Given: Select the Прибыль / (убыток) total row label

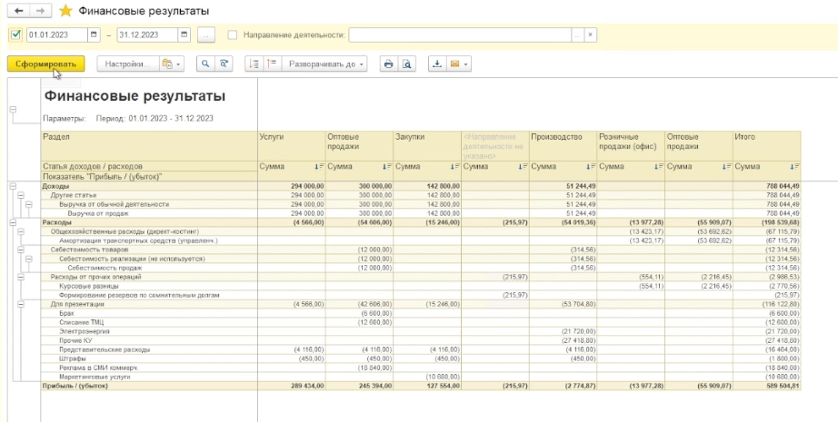Looking at the screenshot, I should [75, 386].
